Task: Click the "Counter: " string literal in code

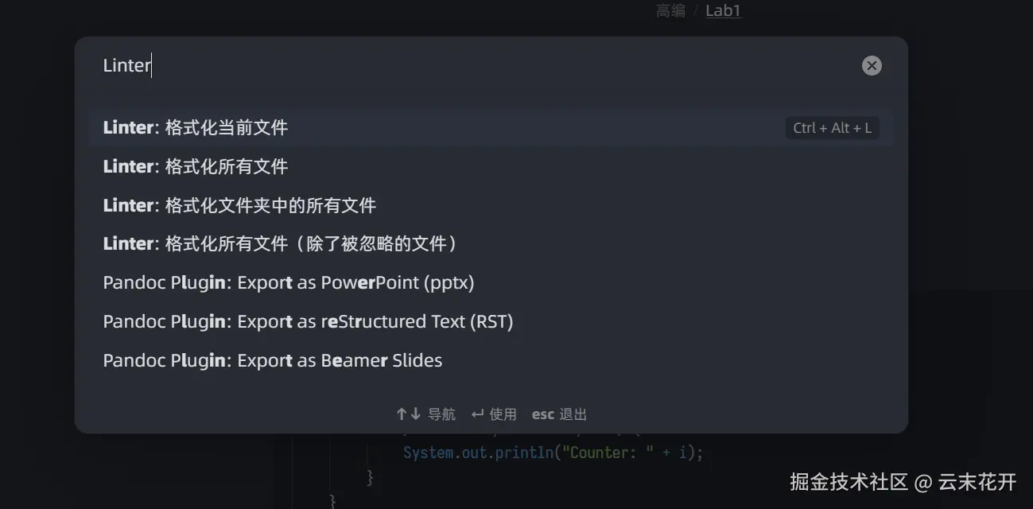Action: click(606, 453)
